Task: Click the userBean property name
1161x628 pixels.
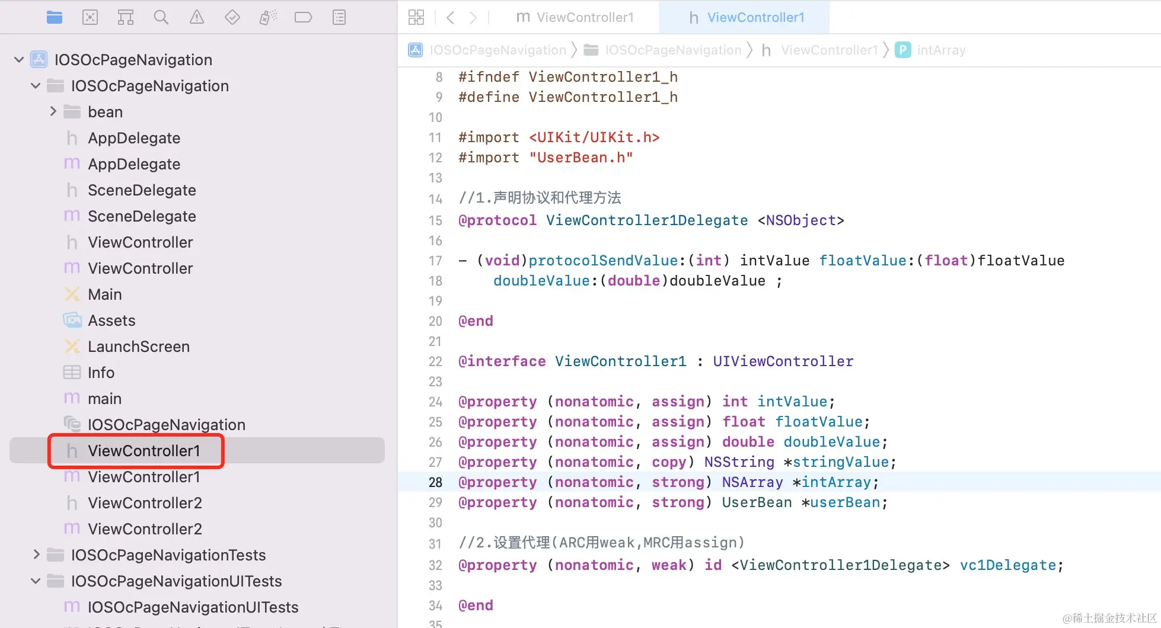Action: tap(845, 502)
